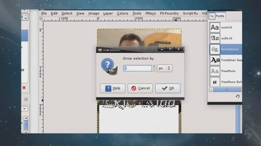
Task: Open the View menu
Action: pos(80,13)
